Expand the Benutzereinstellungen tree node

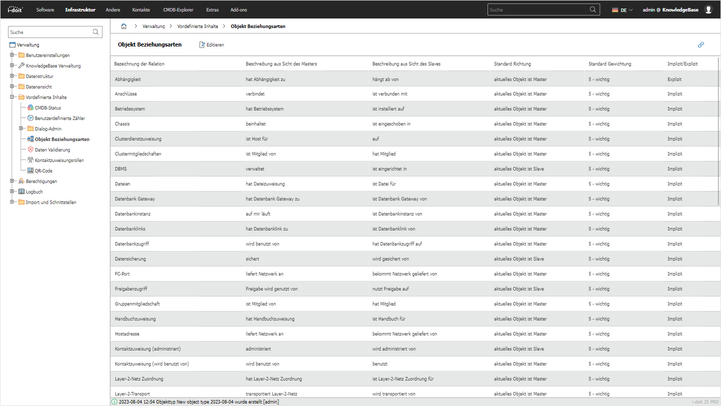point(12,55)
